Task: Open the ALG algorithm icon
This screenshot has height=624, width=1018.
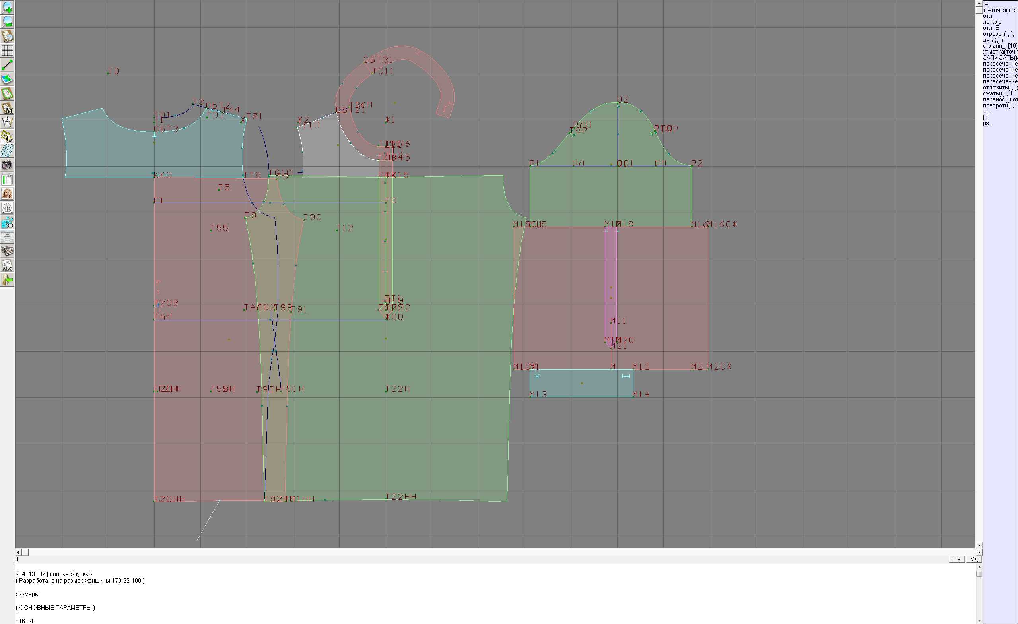Action: [x=7, y=265]
